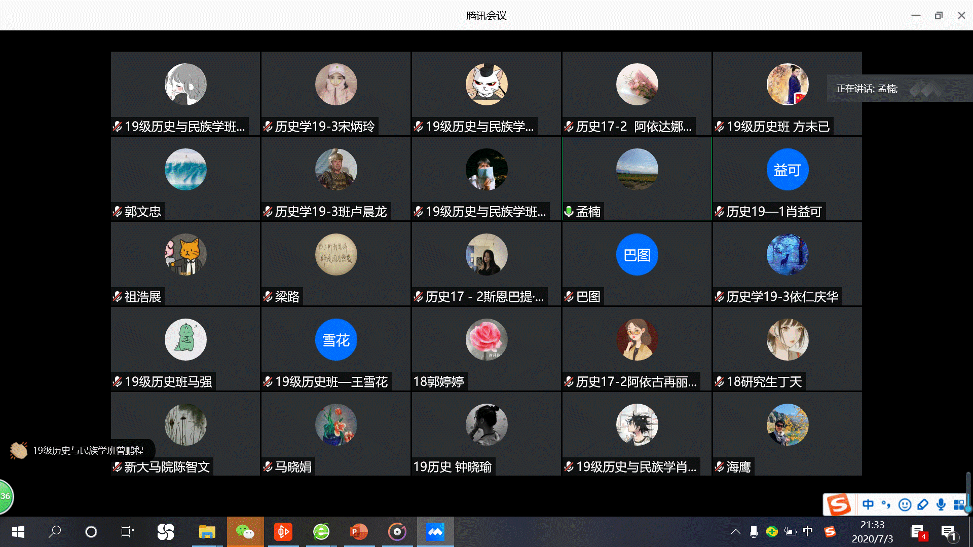Click the Sogou skin eraser icon
Screen dimensions: 973x547
923,504
